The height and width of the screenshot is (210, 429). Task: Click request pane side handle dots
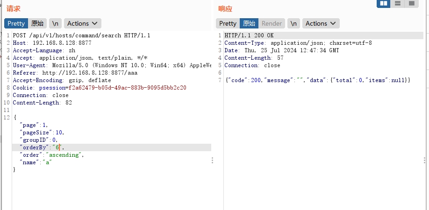212,160
